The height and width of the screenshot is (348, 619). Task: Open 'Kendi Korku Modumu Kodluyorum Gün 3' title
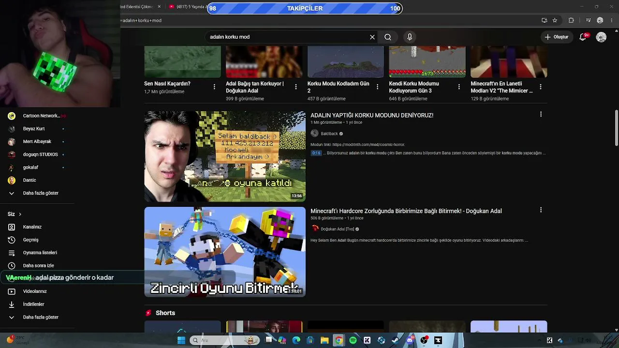[414, 87]
